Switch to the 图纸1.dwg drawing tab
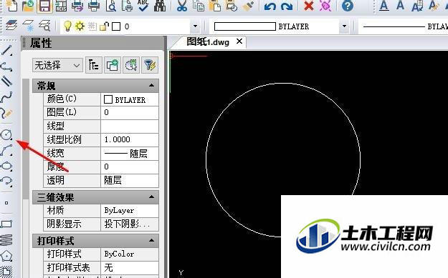The image size is (448, 278). [208, 42]
